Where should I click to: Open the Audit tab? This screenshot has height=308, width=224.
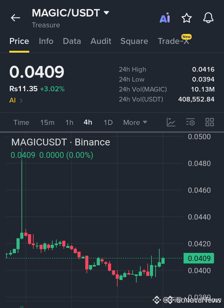click(x=101, y=41)
